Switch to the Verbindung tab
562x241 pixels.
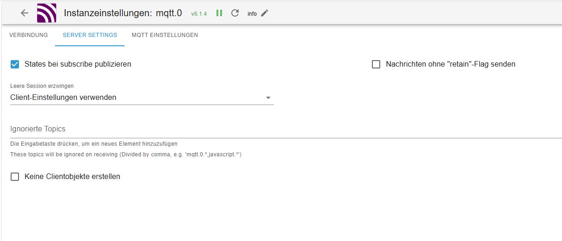(29, 35)
